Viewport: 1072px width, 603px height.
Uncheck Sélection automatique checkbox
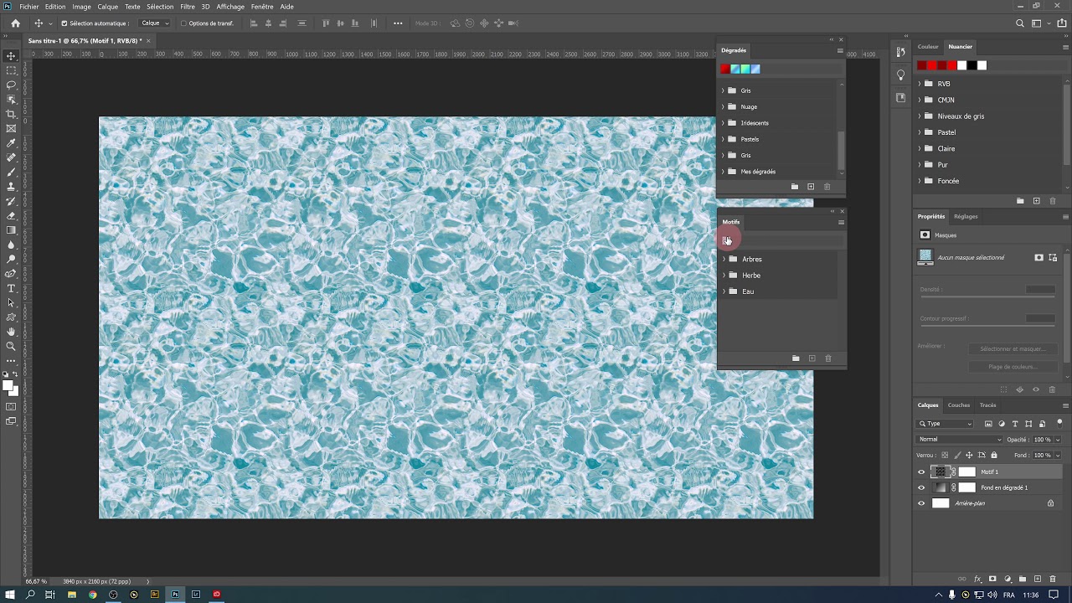(x=64, y=23)
